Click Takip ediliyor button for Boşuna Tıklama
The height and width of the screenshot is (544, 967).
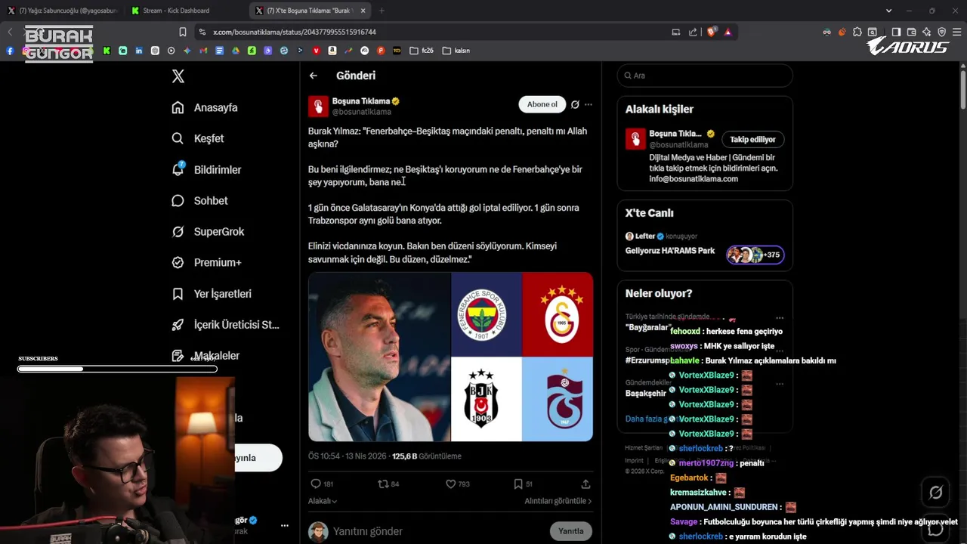(752, 139)
